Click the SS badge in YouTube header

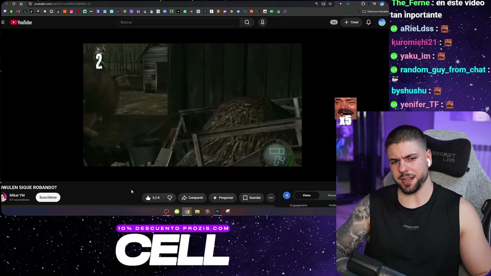pyautogui.click(x=334, y=22)
